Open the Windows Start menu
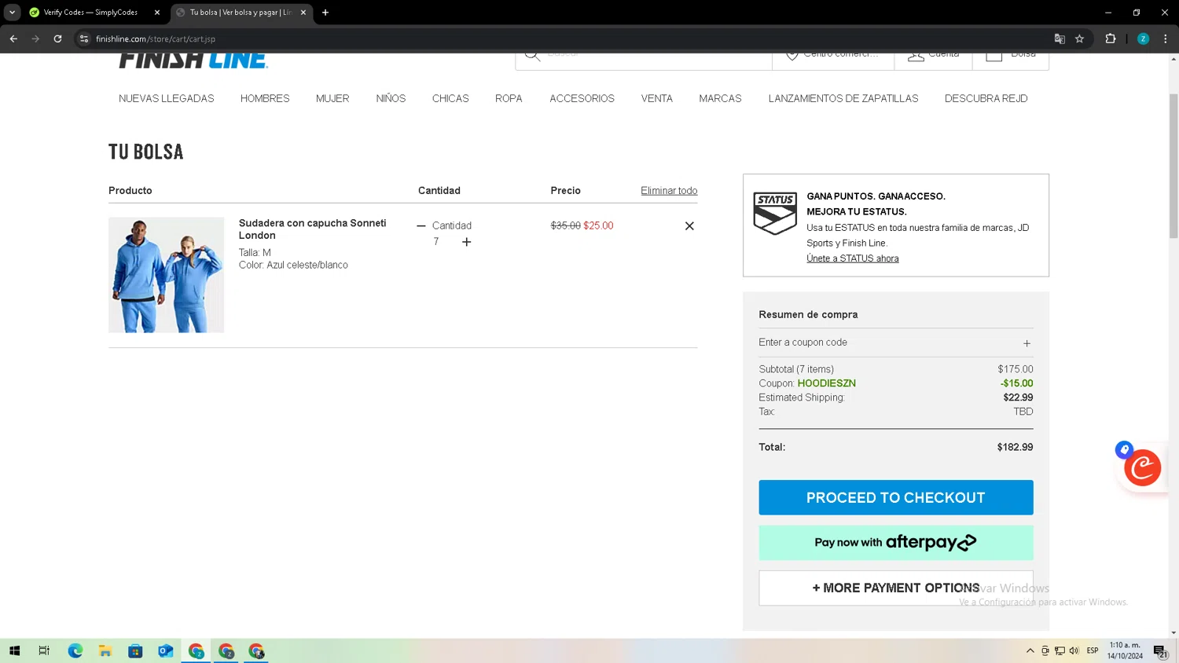The height and width of the screenshot is (663, 1179). click(x=14, y=650)
